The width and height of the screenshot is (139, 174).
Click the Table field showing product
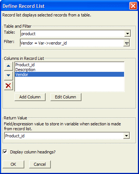(x=72, y=34)
